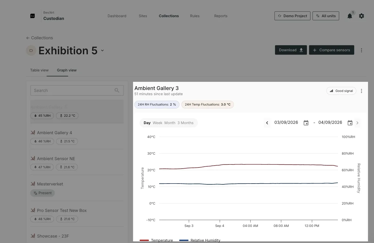Toggle the Temperature series in legend

coord(156,240)
